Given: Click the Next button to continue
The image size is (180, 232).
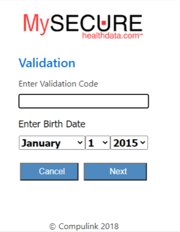Looking at the screenshot, I should [x=115, y=172].
